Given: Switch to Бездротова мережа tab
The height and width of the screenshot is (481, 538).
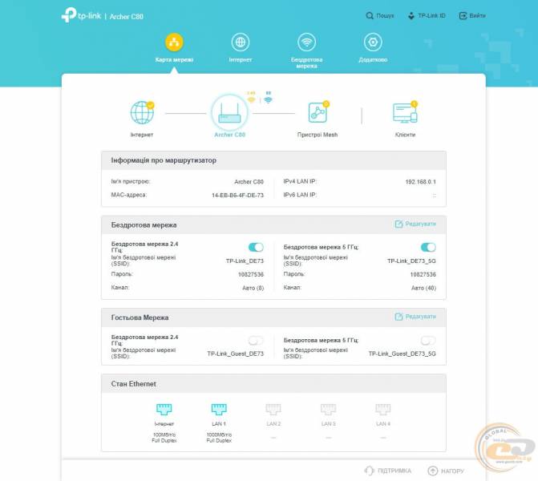Looking at the screenshot, I should (x=306, y=51).
